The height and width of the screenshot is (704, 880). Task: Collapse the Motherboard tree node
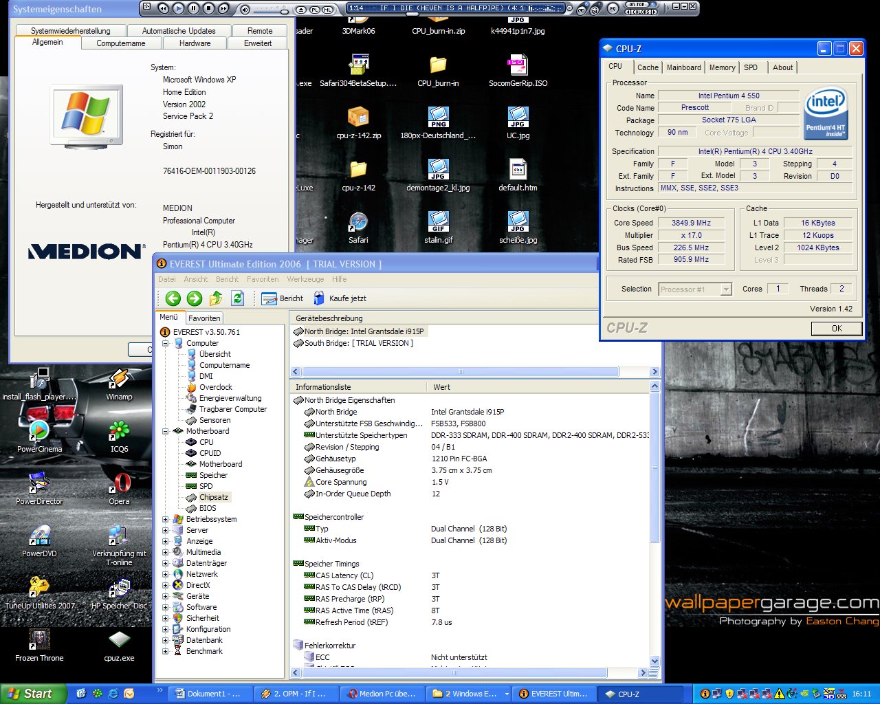point(165,431)
